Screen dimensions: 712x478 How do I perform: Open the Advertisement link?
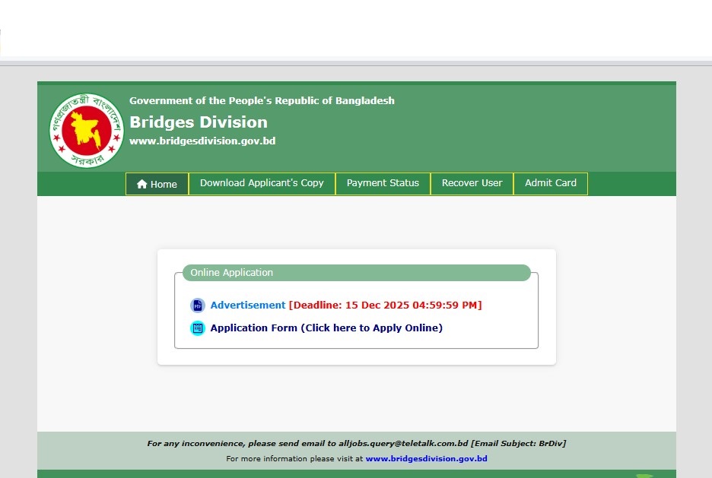(x=247, y=305)
